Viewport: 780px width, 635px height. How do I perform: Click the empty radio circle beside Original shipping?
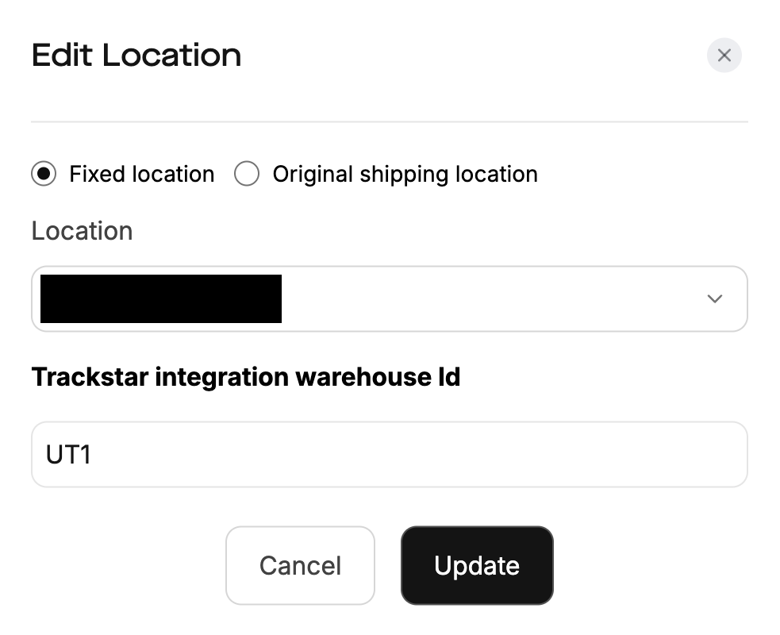pyautogui.click(x=247, y=174)
